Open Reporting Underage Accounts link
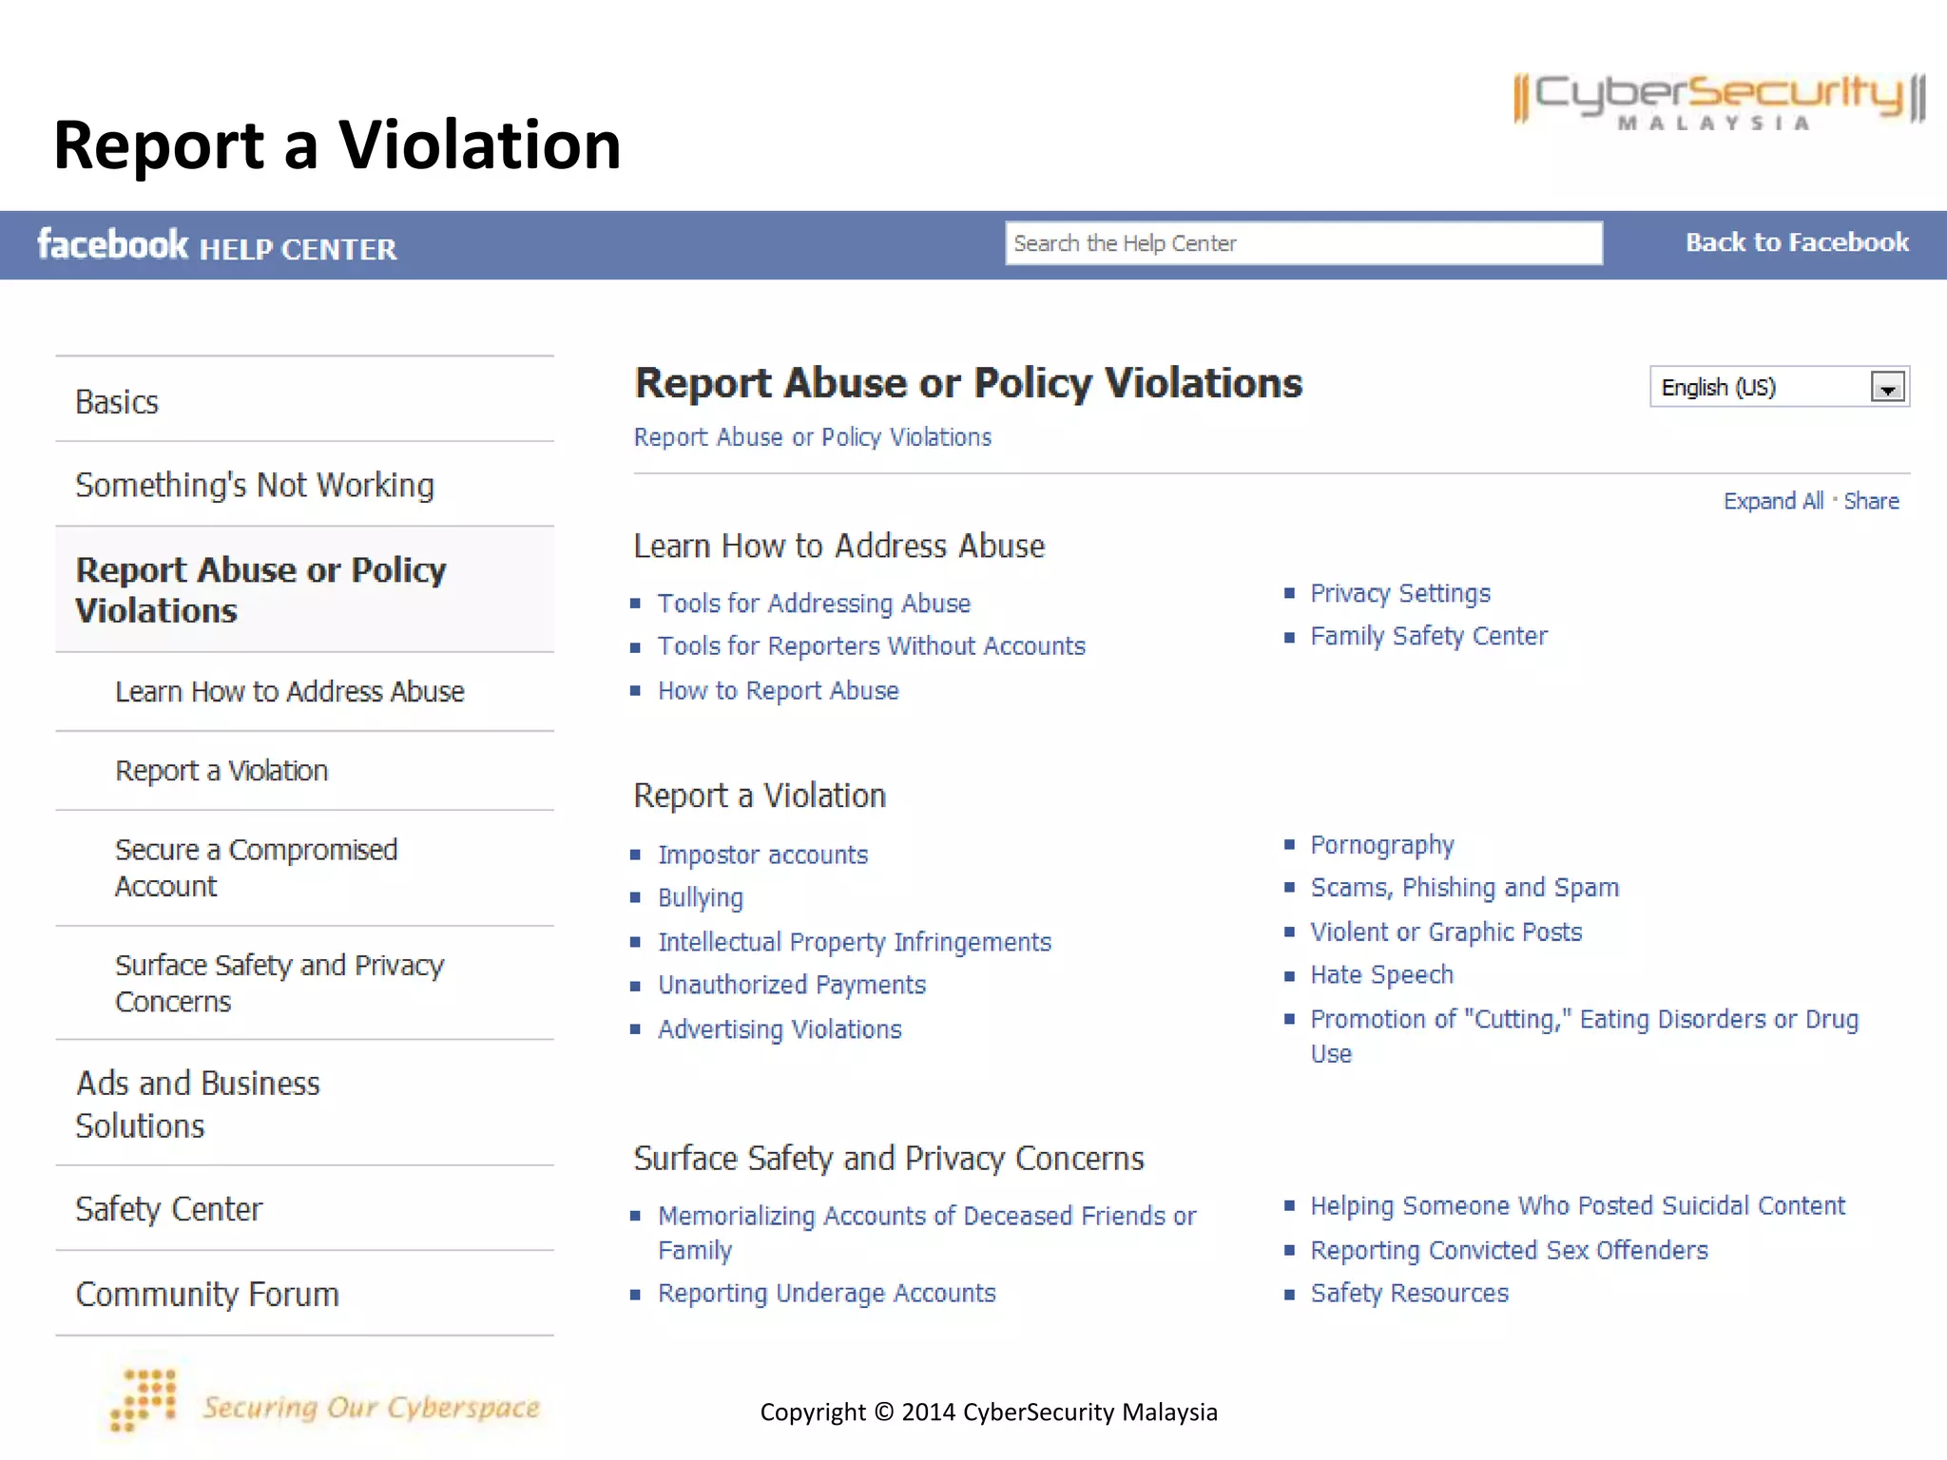1947x1460 pixels. (x=827, y=1294)
